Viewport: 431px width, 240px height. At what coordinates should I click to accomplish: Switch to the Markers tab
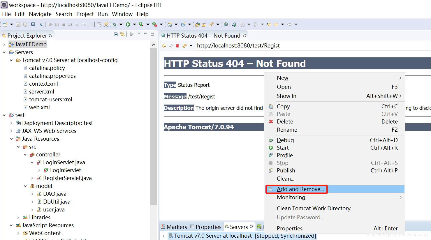174,227
